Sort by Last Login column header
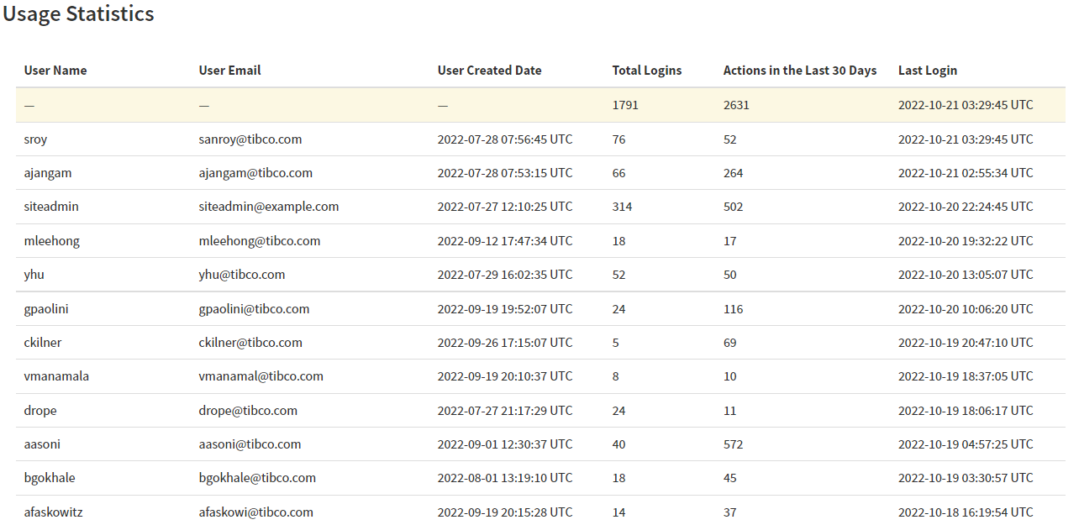 927,71
